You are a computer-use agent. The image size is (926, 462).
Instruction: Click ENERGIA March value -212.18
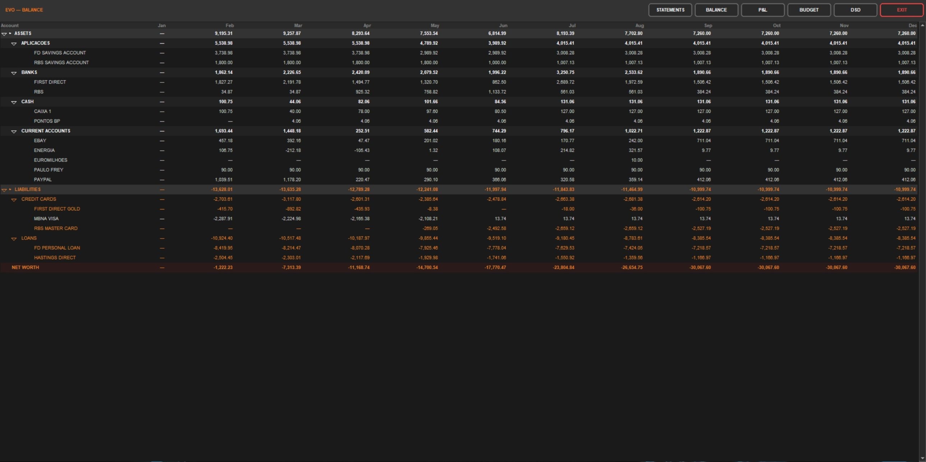294,150
